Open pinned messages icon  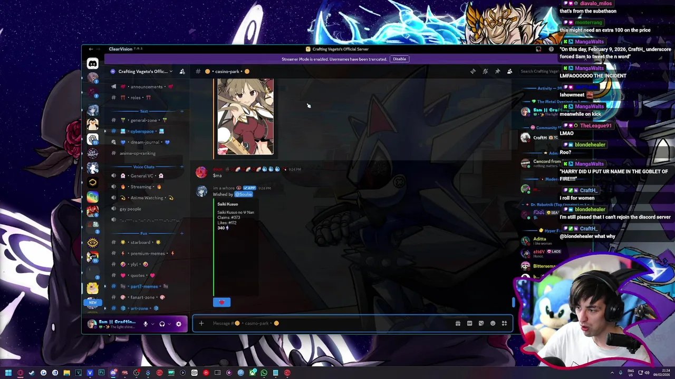[497, 72]
